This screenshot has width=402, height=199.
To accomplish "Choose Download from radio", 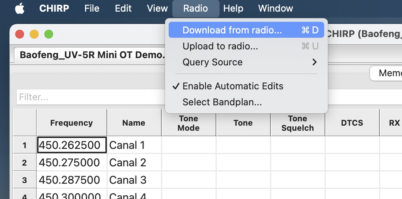I will point(246,30).
